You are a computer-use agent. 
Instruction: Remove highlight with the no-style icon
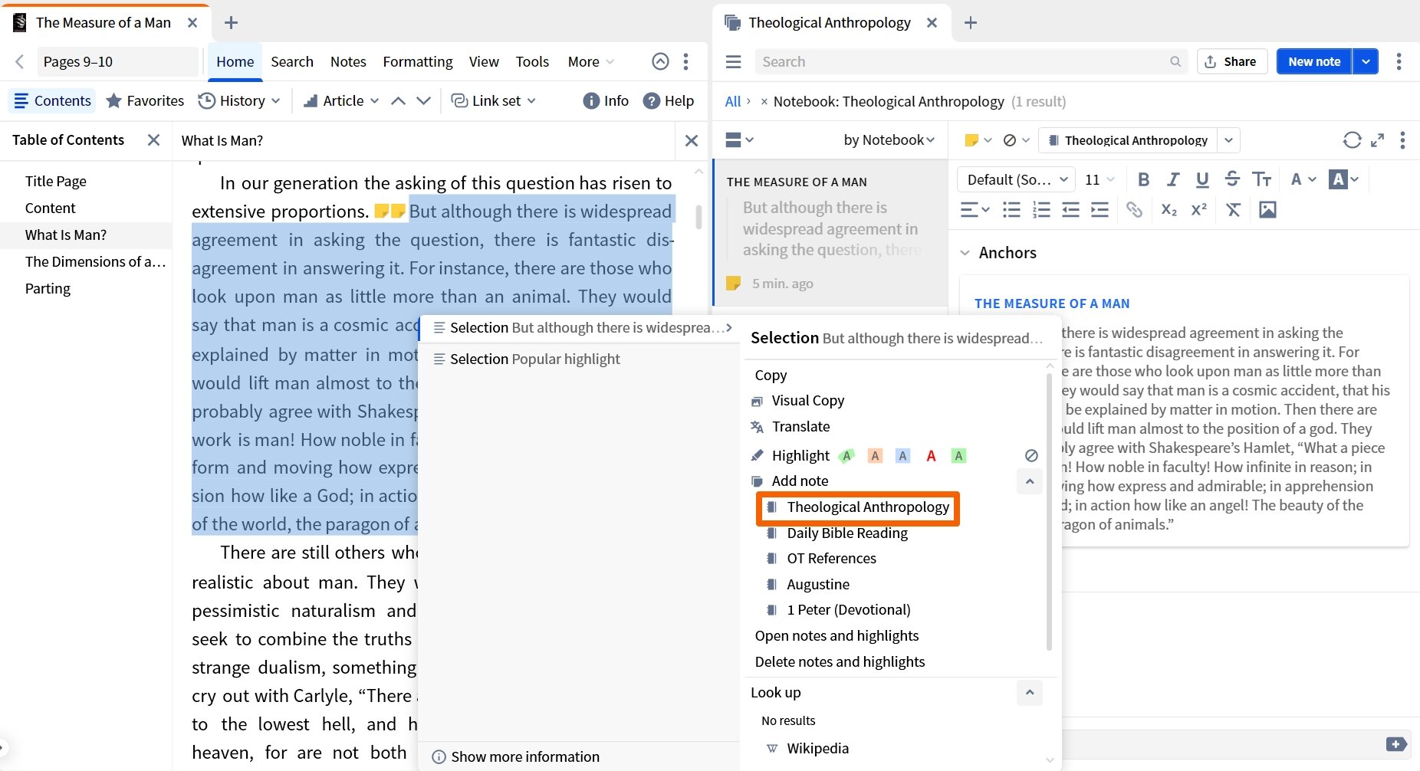point(1031,456)
